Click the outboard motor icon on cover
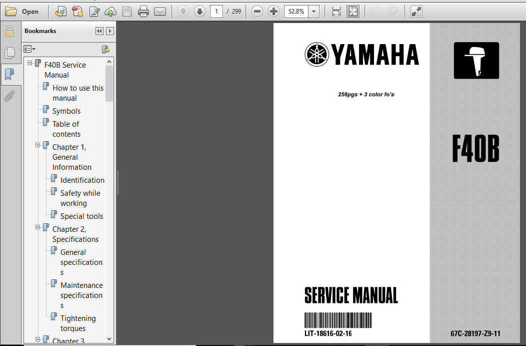This screenshot has width=526, height=346. [x=476, y=61]
